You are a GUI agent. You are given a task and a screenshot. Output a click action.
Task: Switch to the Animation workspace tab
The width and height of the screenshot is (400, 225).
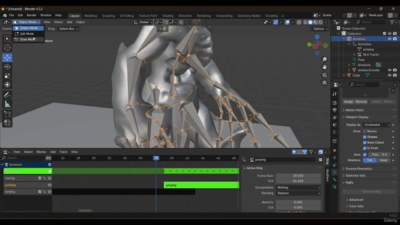pos(185,16)
